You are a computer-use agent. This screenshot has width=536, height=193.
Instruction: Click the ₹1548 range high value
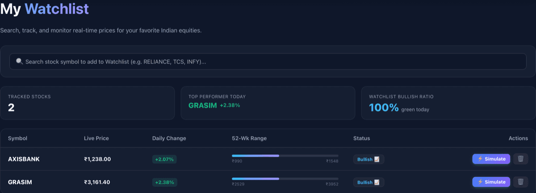tap(332, 161)
